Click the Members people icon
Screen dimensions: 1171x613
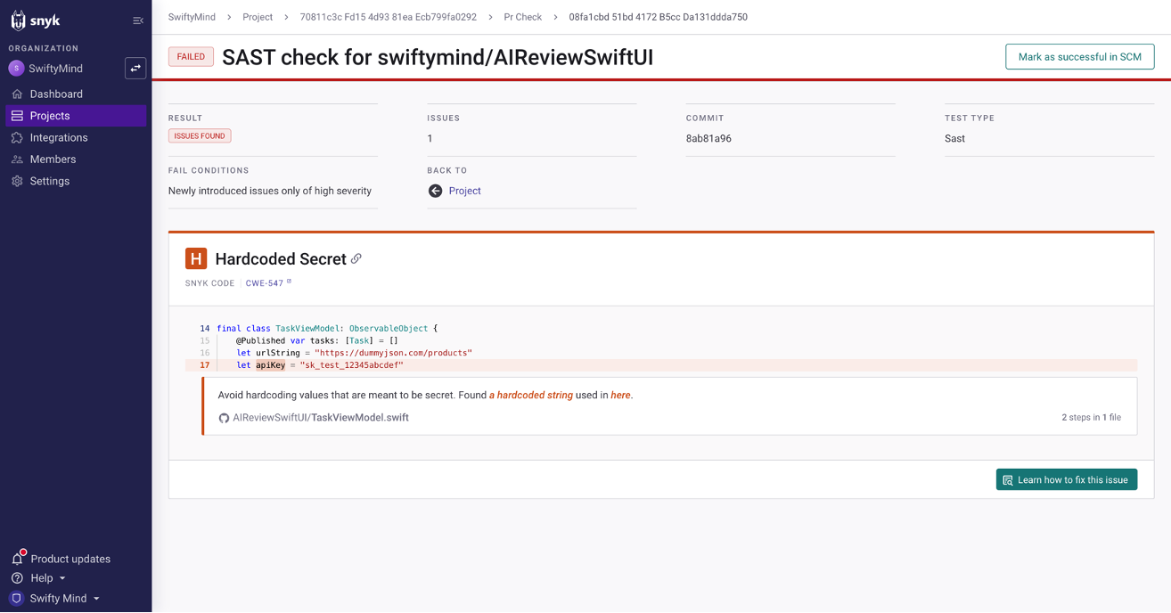(17, 159)
